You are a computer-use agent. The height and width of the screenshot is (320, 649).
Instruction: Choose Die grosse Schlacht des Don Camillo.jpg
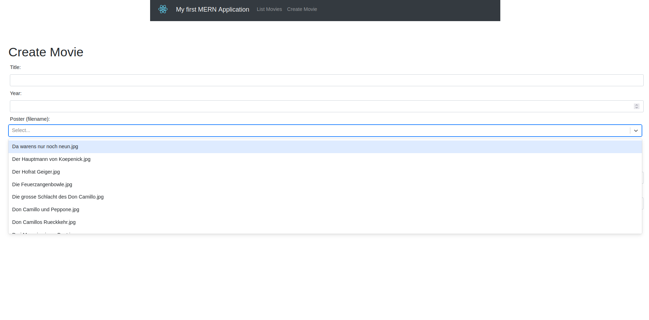pos(325,197)
